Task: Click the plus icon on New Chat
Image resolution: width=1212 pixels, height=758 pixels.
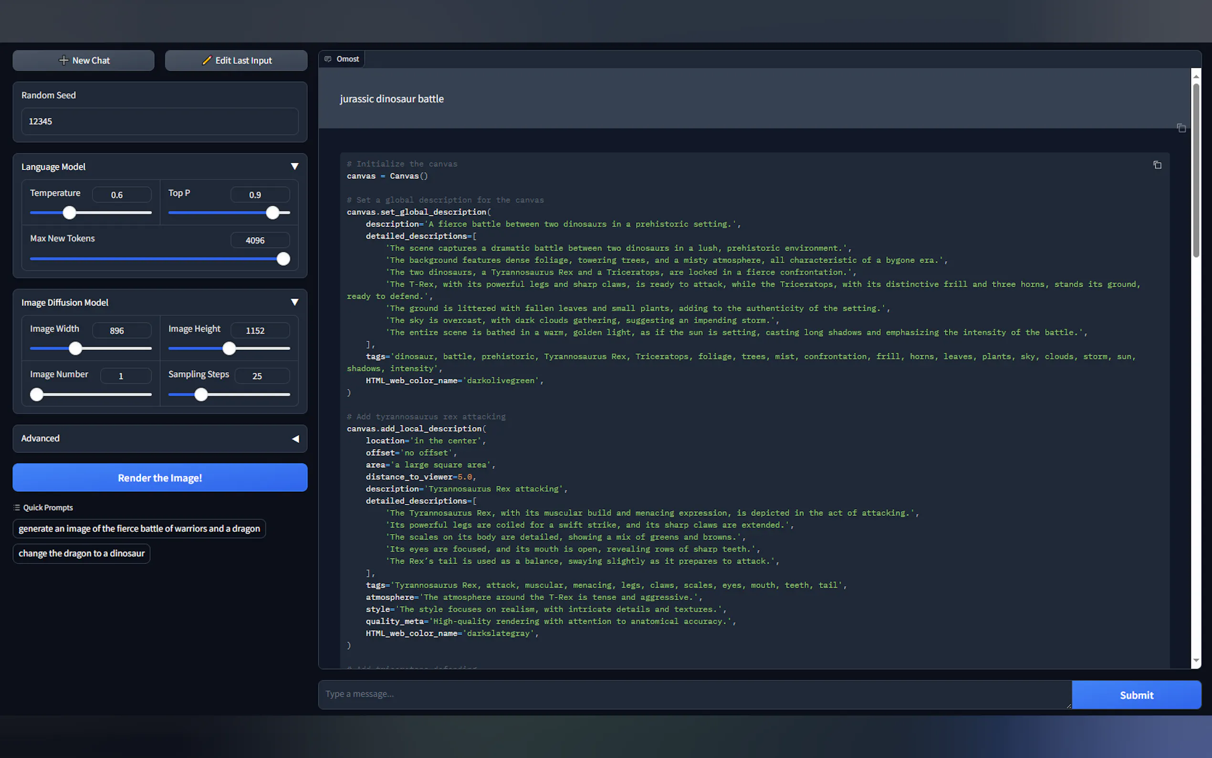Action: pos(63,60)
